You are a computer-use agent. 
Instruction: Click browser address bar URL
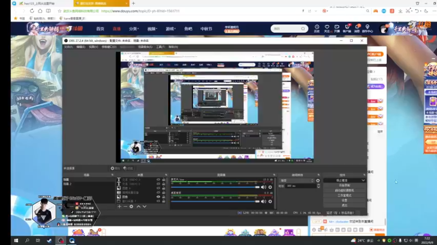click(x=140, y=11)
